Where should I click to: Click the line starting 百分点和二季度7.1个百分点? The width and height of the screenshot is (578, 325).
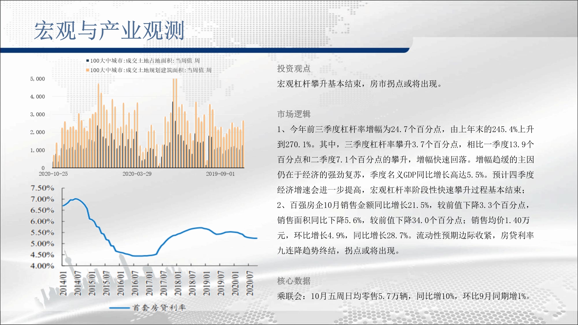tap(405, 159)
